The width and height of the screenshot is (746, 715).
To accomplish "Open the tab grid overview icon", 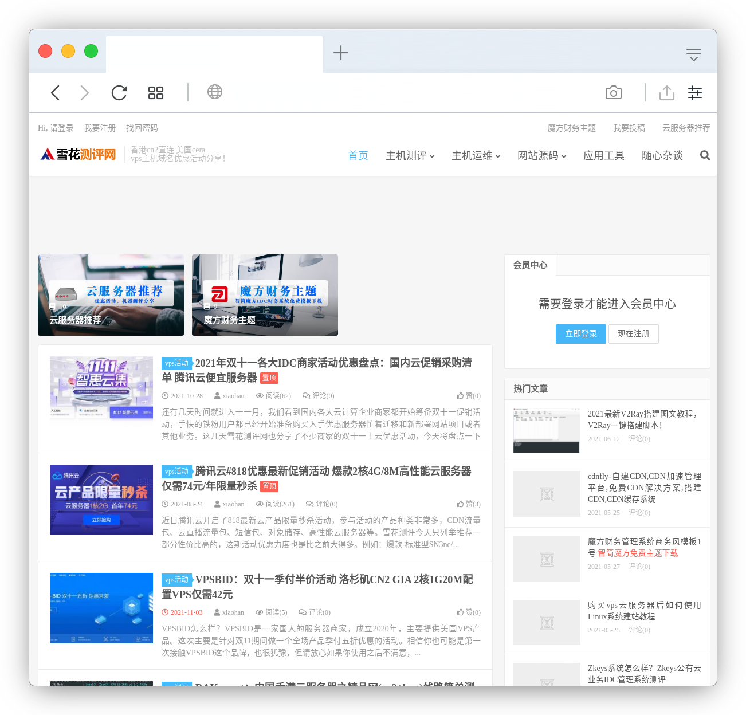I will (x=156, y=93).
